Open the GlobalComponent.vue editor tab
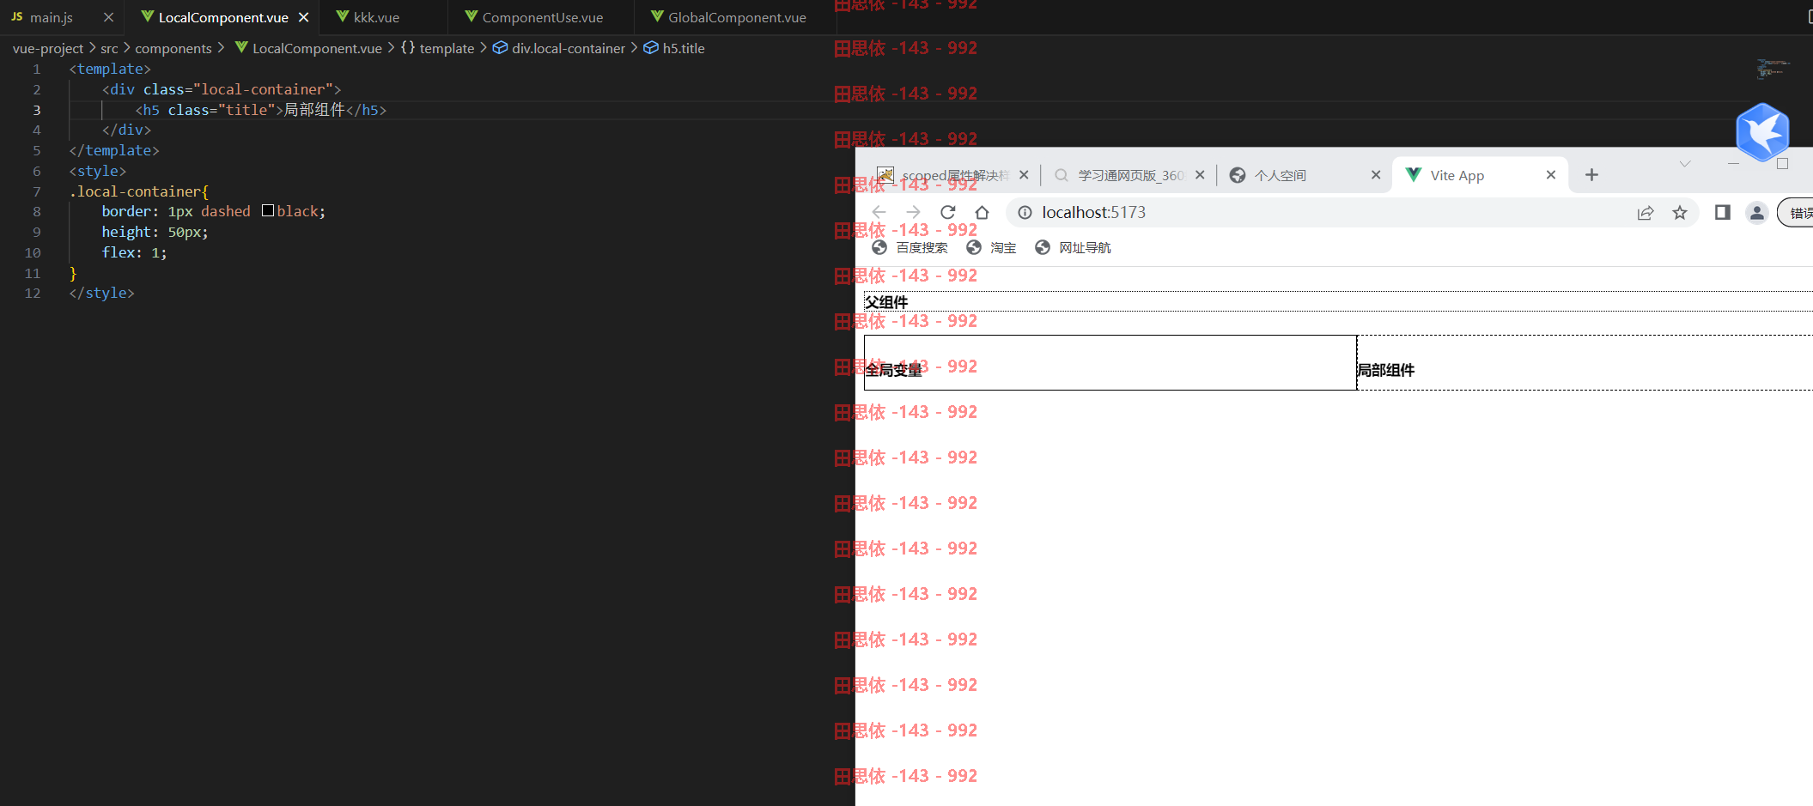 (x=737, y=17)
